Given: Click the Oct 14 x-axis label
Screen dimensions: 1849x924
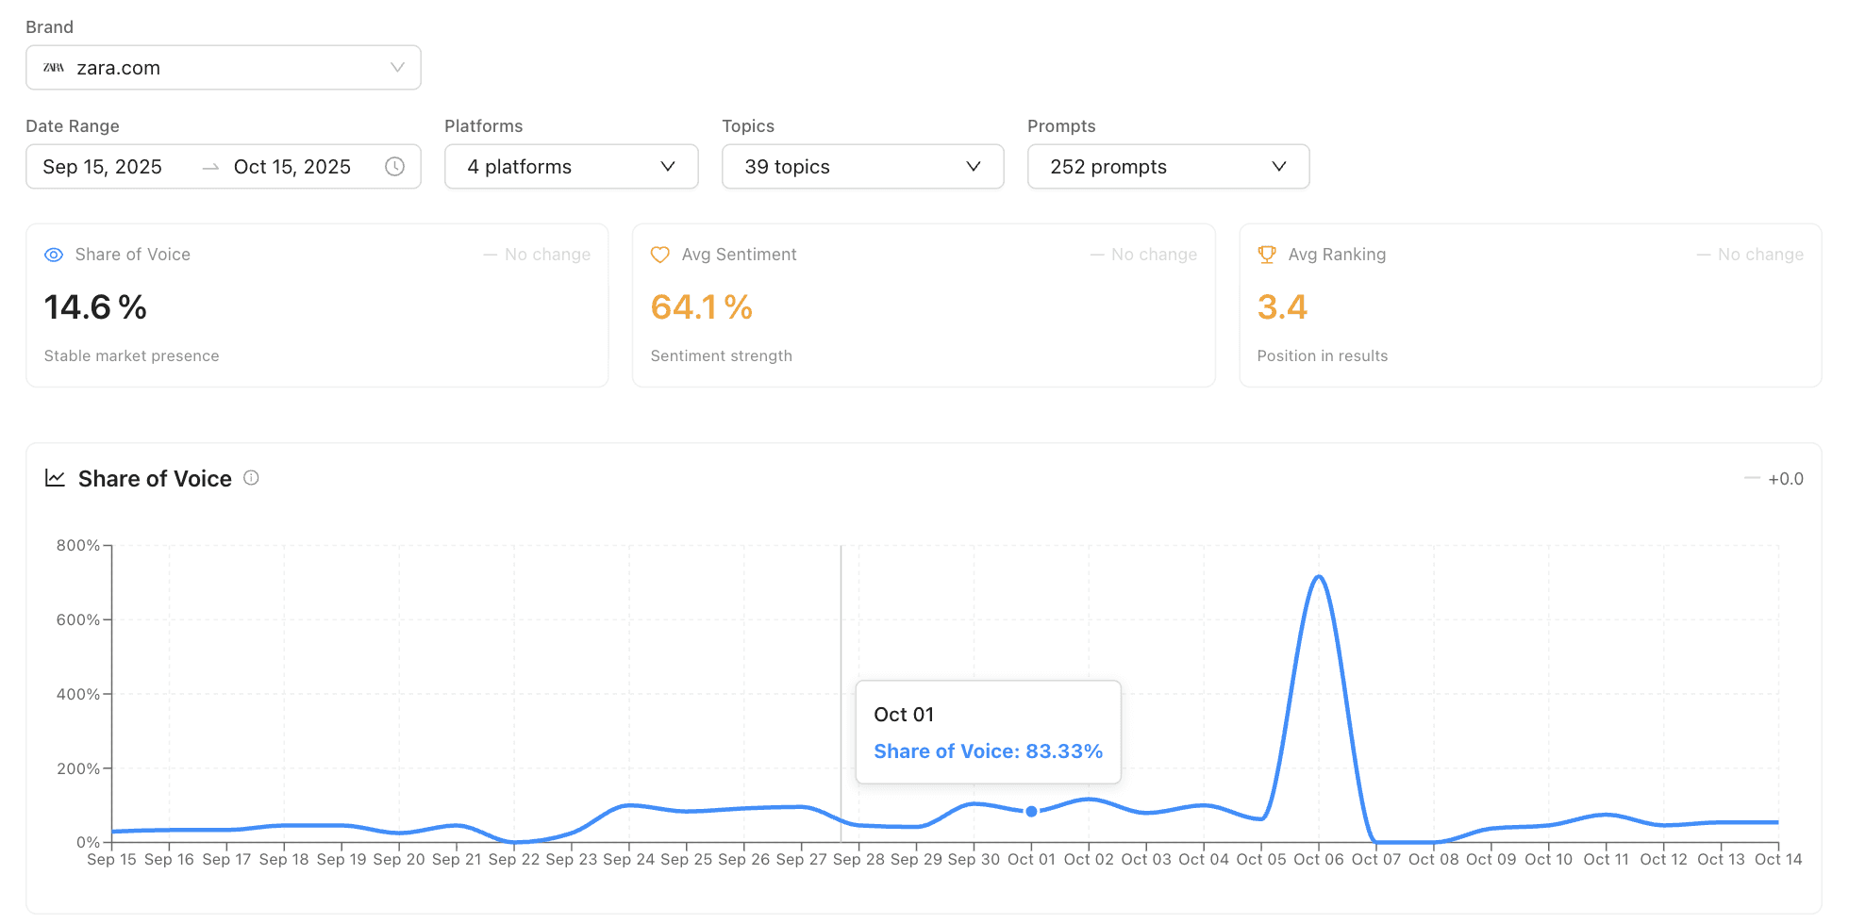Looking at the screenshot, I should [1778, 860].
